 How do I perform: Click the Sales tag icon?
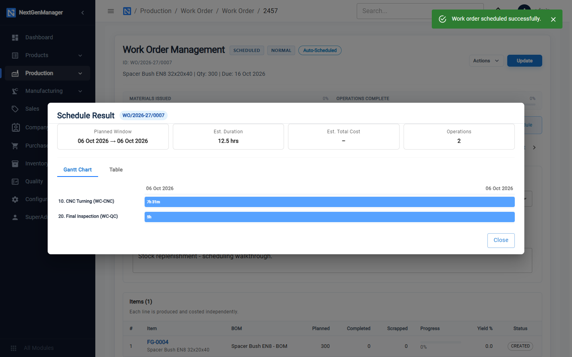[x=15, y=109]
